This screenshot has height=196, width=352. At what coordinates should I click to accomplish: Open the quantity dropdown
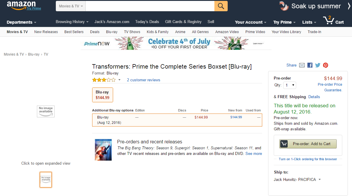click(x=290, y=85)
